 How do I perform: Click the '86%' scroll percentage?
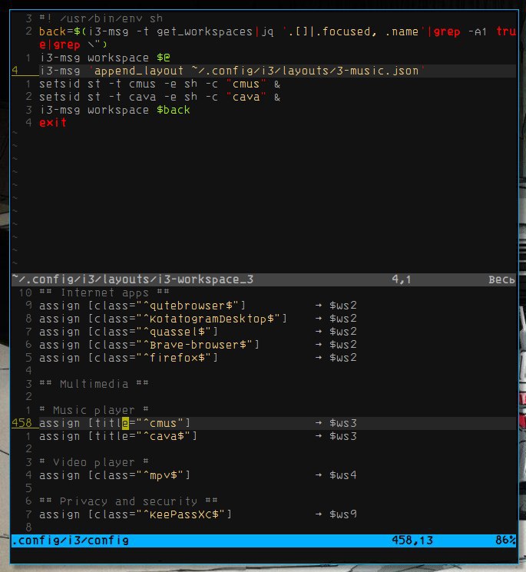coord(505,541)
